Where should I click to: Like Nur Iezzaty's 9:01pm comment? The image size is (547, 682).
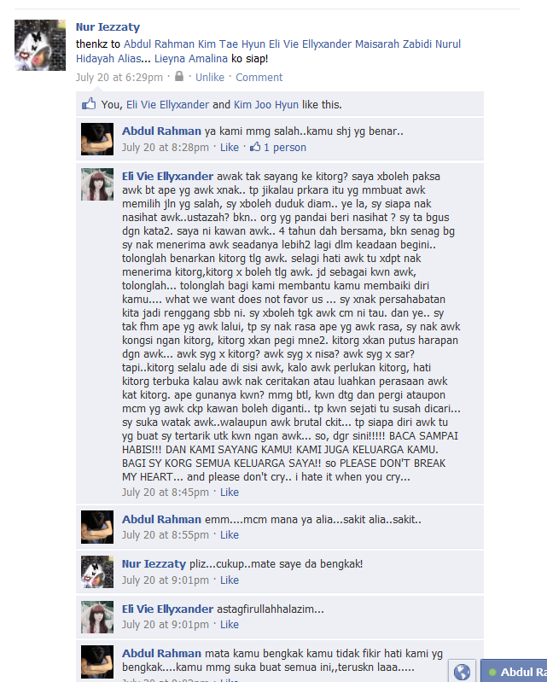[x=230, y=580]
